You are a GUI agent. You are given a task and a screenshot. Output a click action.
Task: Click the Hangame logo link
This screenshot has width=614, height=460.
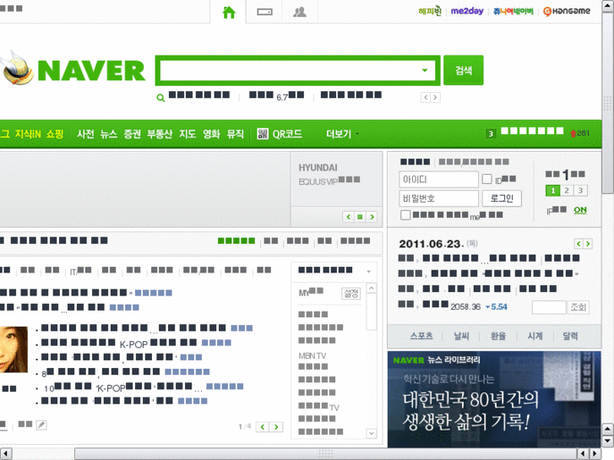click(567, 11)
